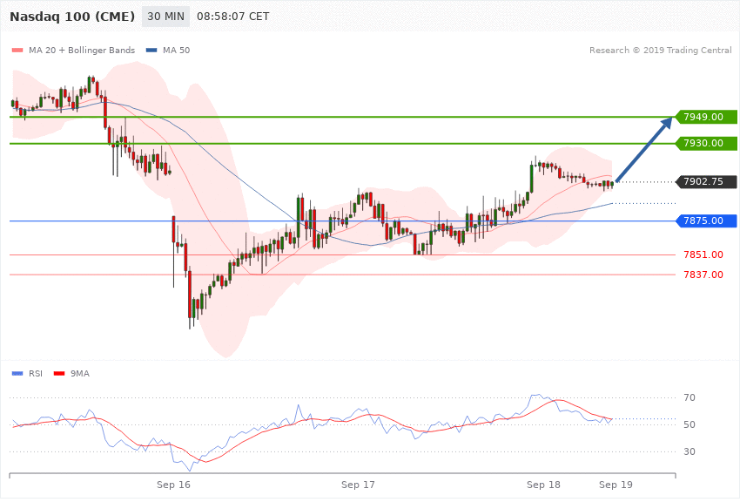Click the 7851.00 red support label
The height and width of the screenshot is (502, 740).
[703, 254]
